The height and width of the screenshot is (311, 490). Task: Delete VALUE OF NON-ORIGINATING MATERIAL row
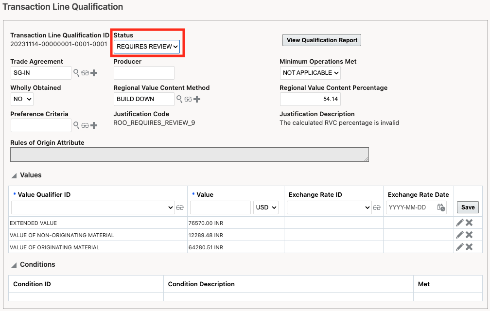click(x=469, y=235)
